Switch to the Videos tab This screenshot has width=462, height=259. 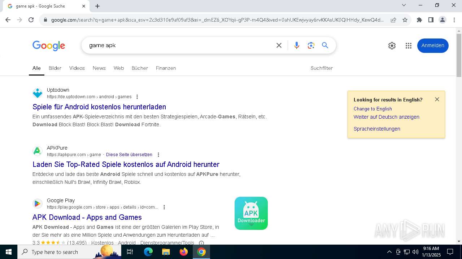click(x=77, y=68)
